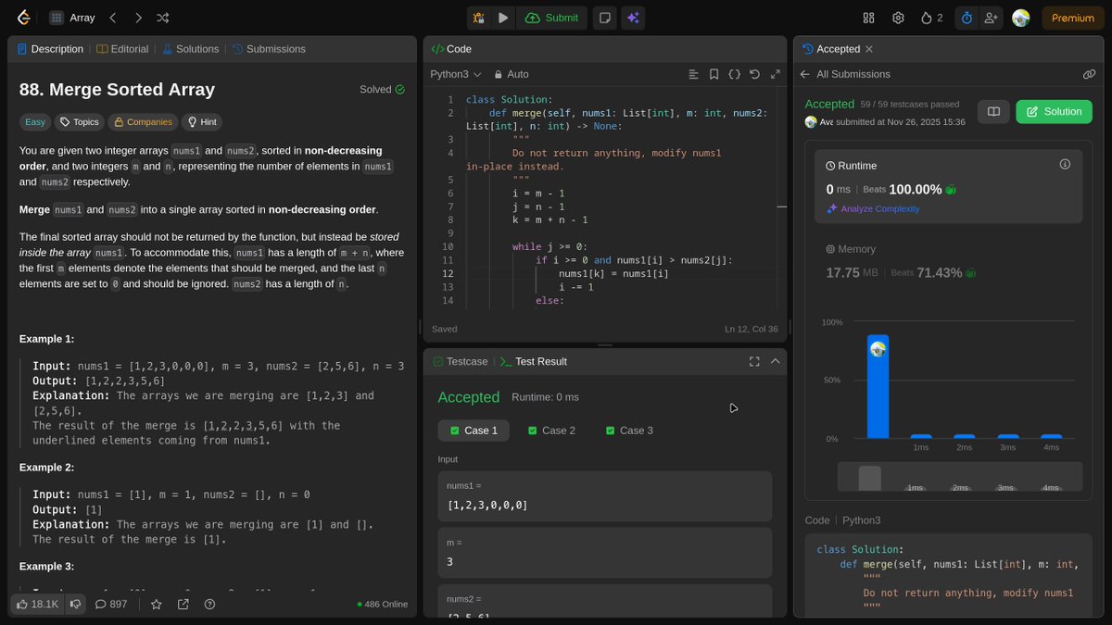Format the code in the editor
Screen dimensions: 1112x625
tap(693, 74)
